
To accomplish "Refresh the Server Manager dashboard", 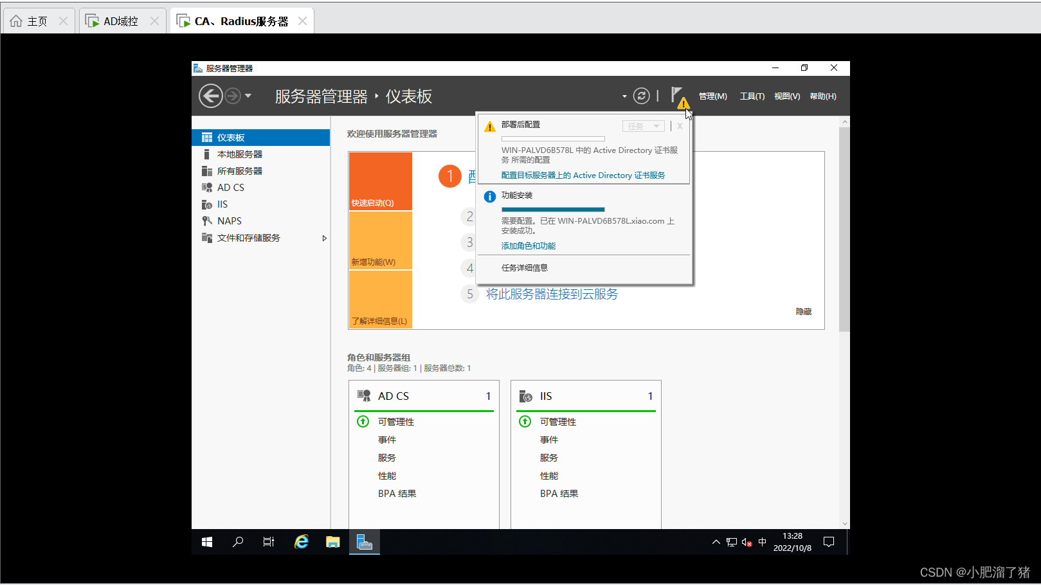I will coord(642,96).
